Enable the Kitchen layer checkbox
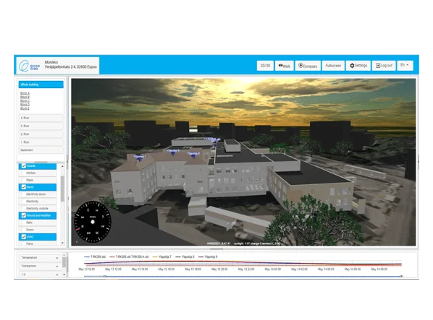Viewport: 433px width, 320px height. [x=24, y=173]
